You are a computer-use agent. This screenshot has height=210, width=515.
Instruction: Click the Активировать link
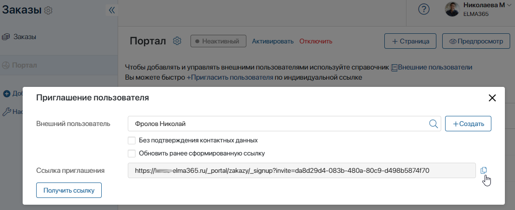pyautogui.click(x=272, y=42)
